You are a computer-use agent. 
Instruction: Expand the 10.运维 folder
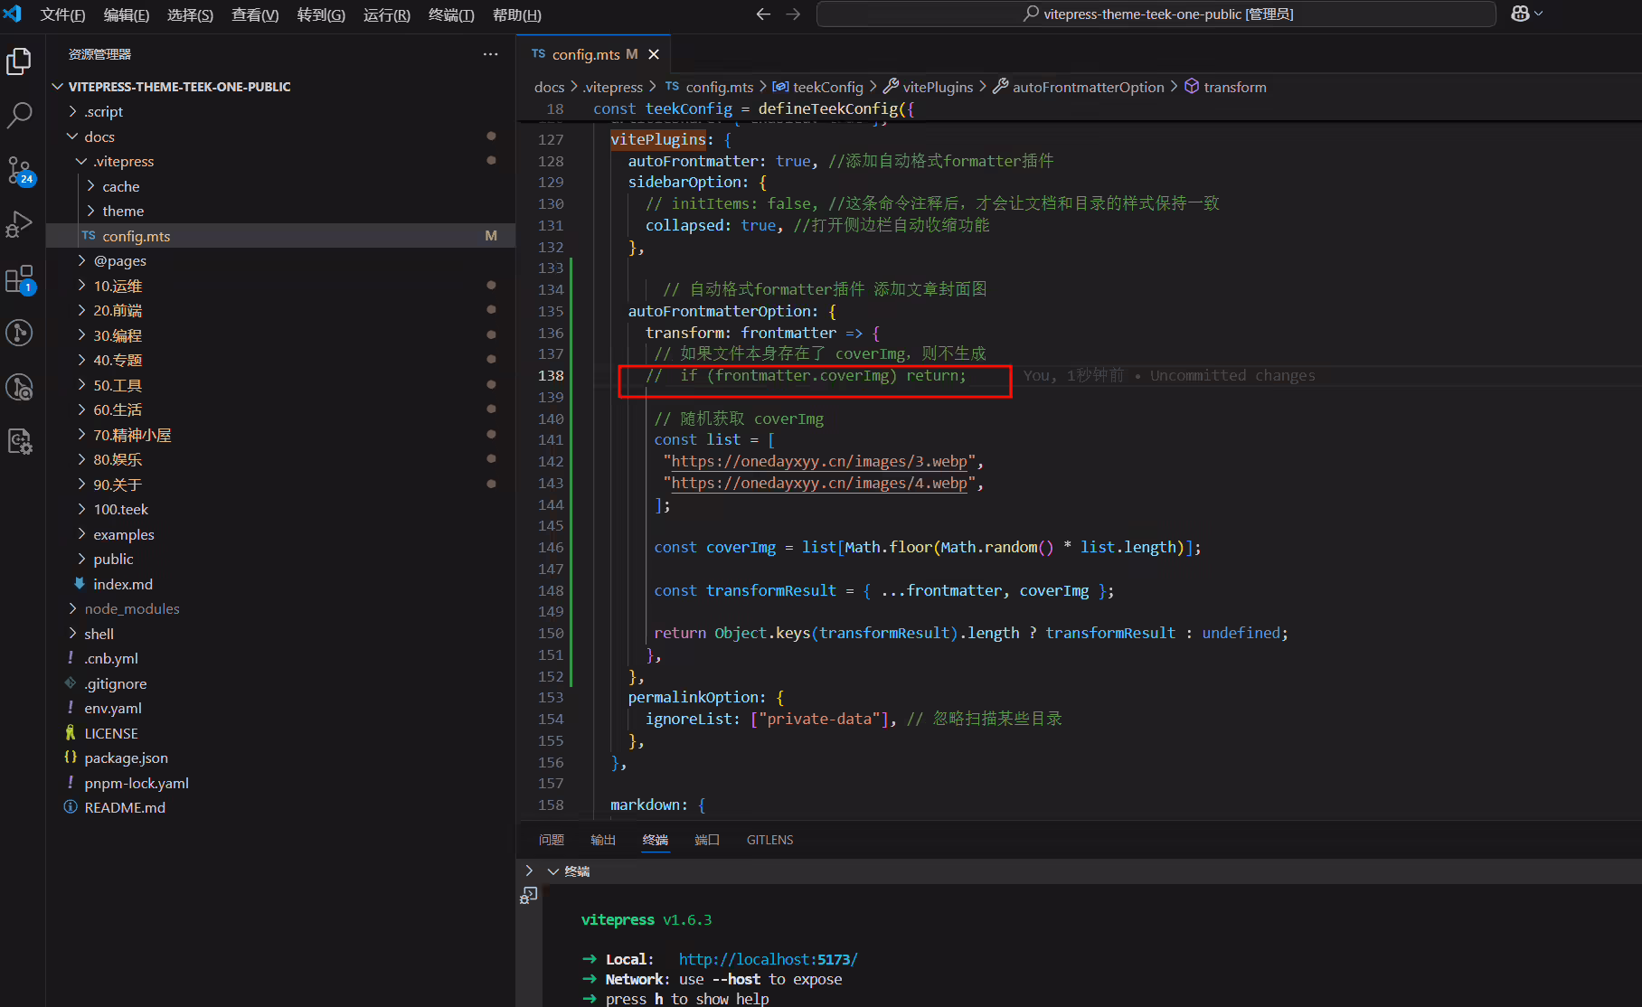[x=82, y=286]
